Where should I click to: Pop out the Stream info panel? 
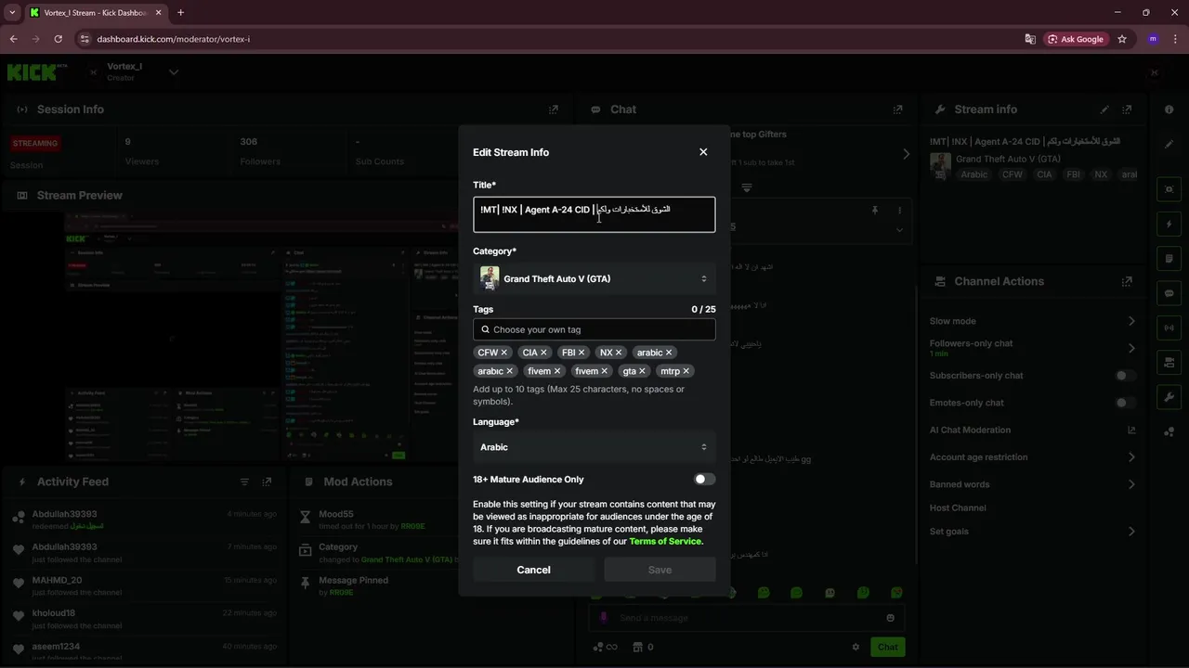1127,109
